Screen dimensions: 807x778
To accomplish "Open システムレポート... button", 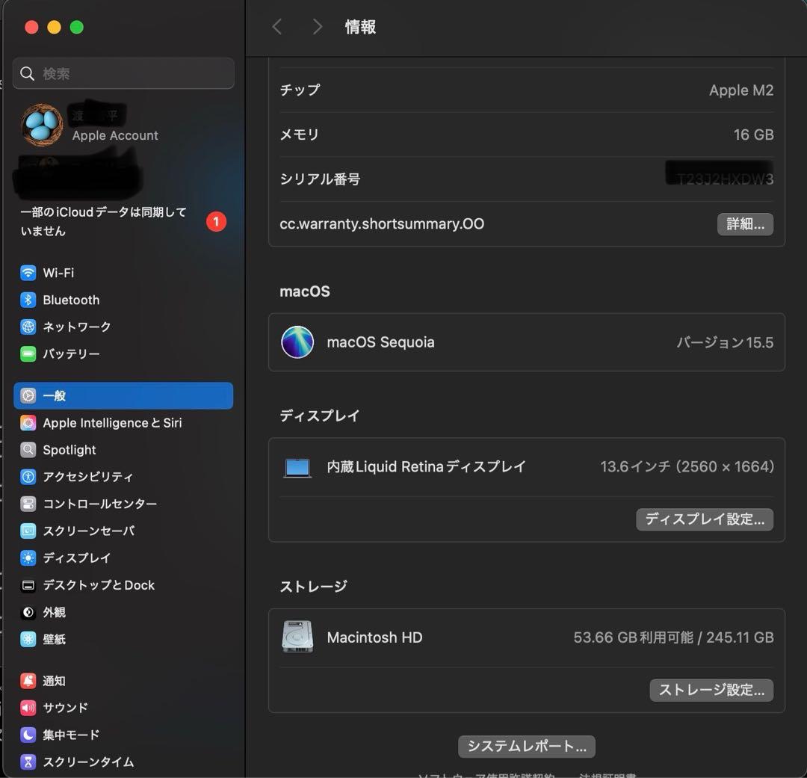I will (x=527, y=746).
